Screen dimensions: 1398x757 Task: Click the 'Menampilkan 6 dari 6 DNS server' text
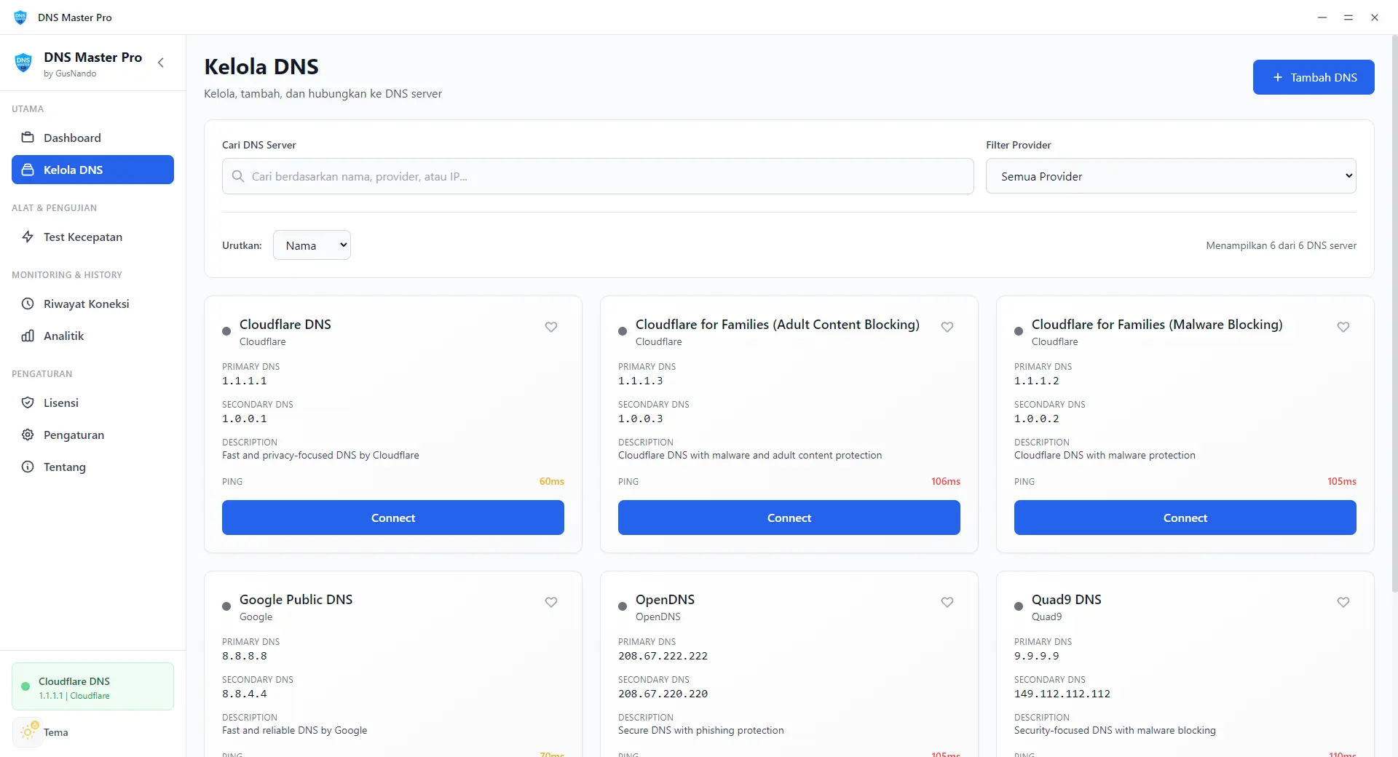(1281, 245)
